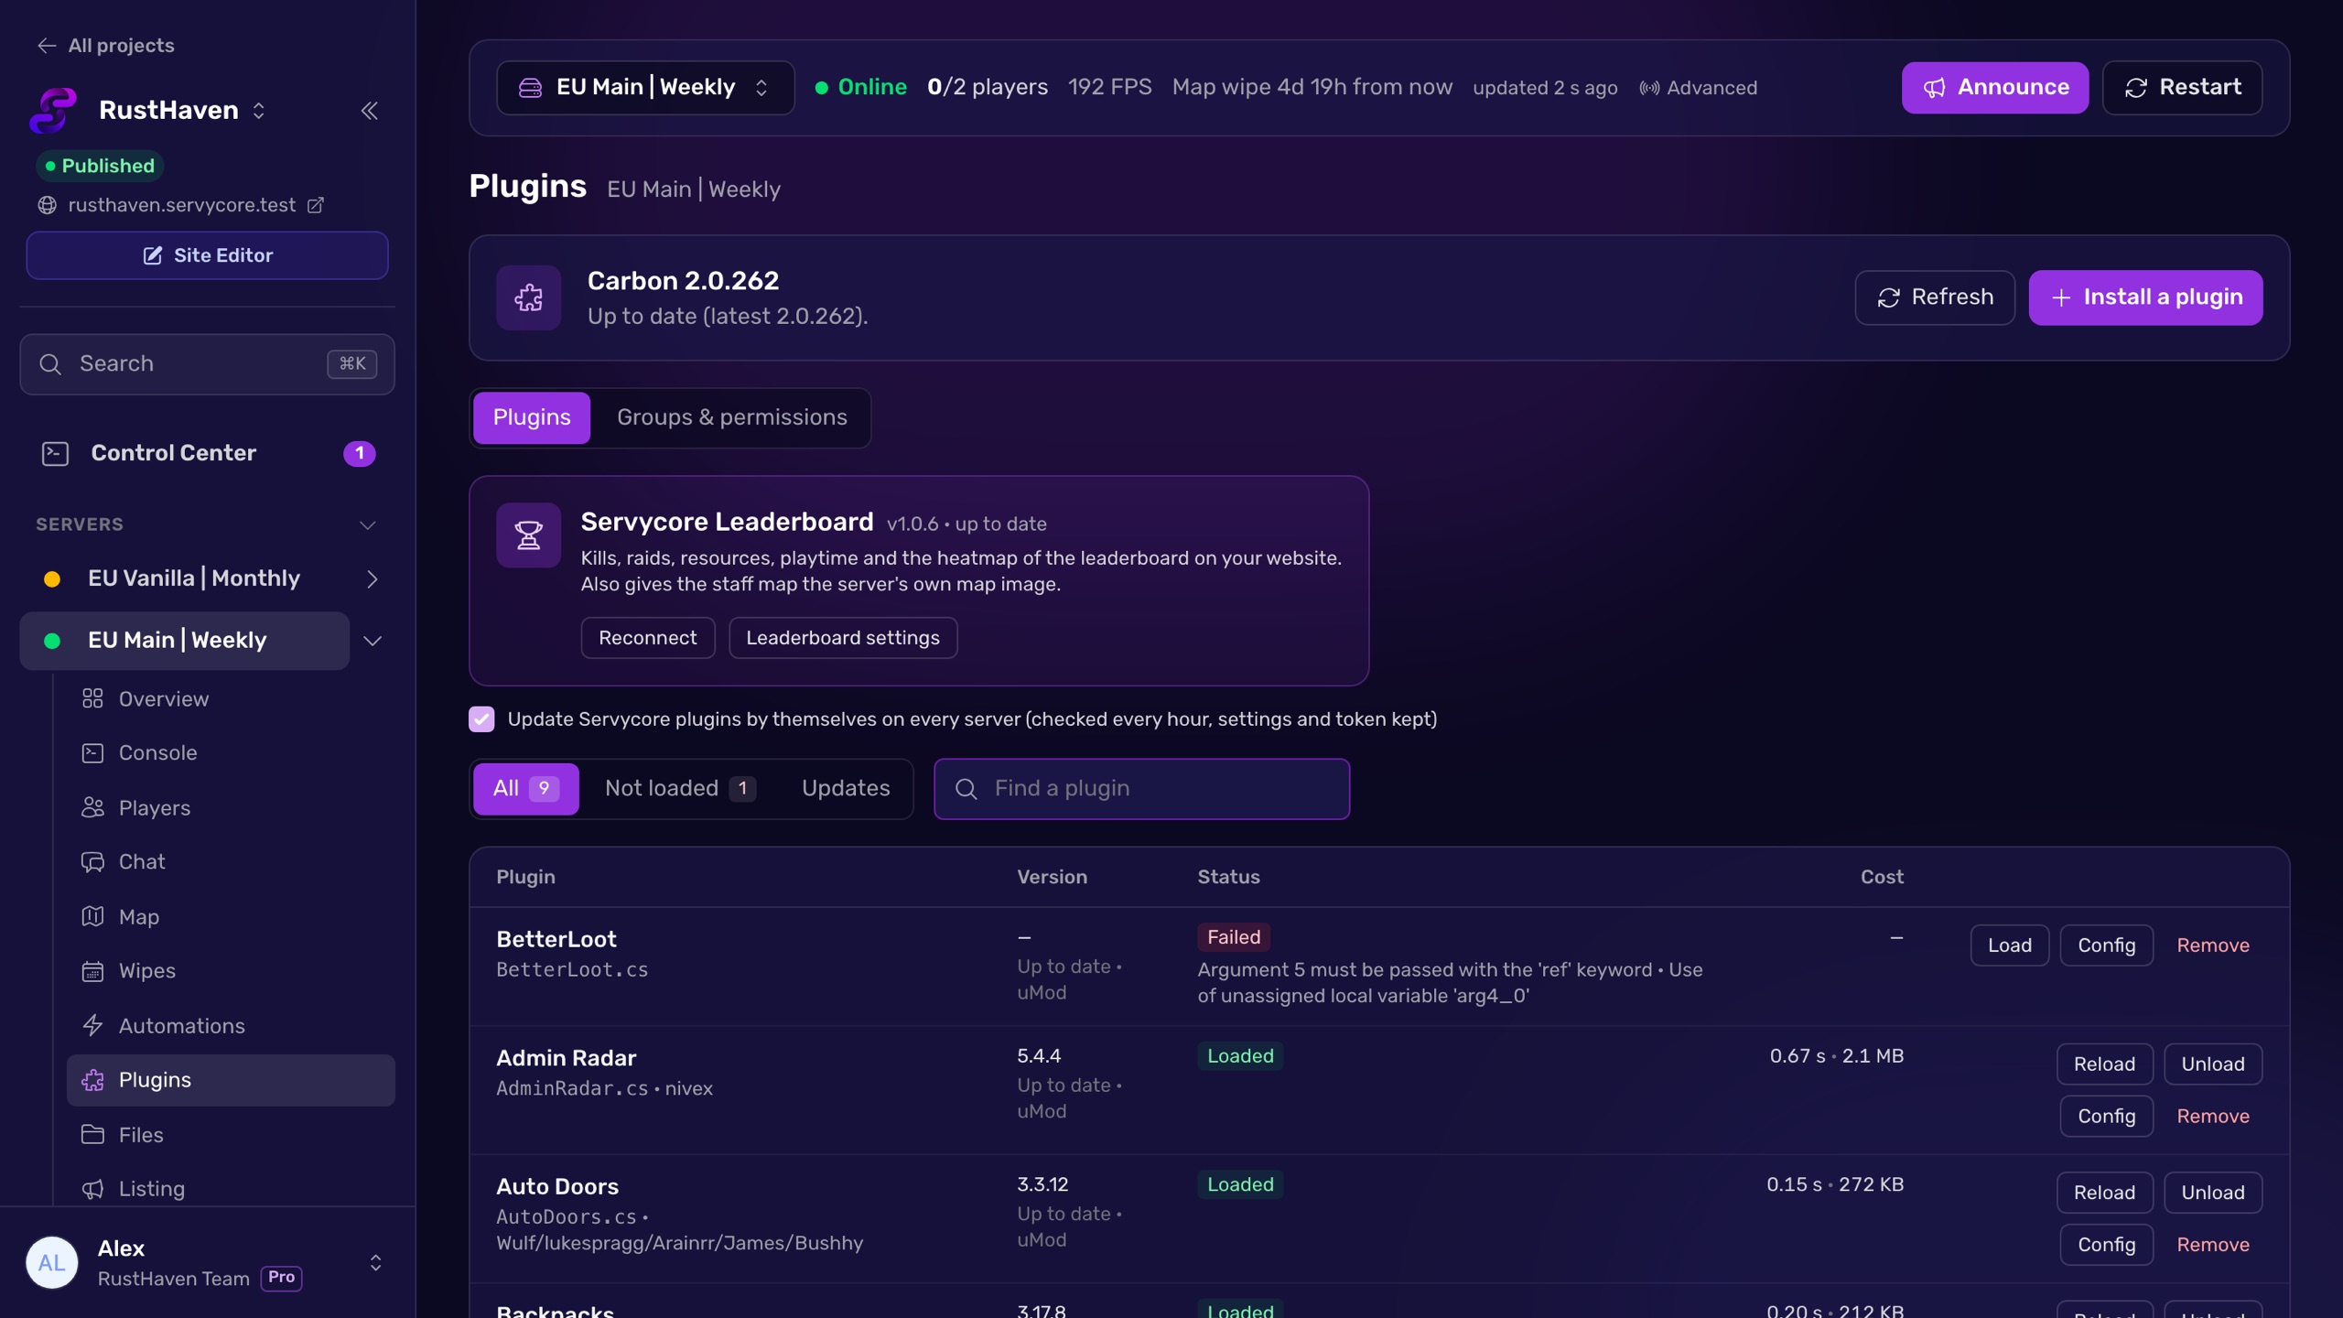
Task: Toggle auto-update Servycore plugins checkbox
Action: (x=481, y=718)
